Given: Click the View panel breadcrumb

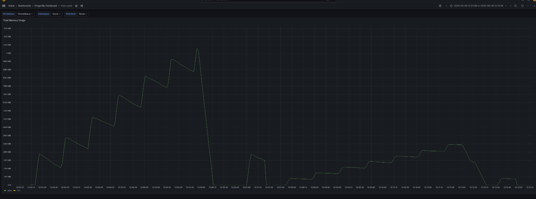Looking at the screenshot, I should (x=66, y=6).
